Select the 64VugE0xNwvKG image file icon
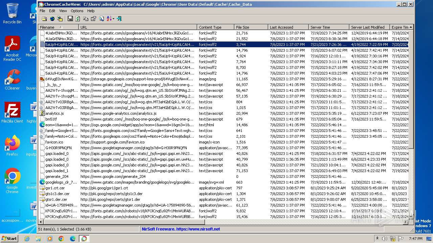Screen dimensions: 433x243 [42, 79]
